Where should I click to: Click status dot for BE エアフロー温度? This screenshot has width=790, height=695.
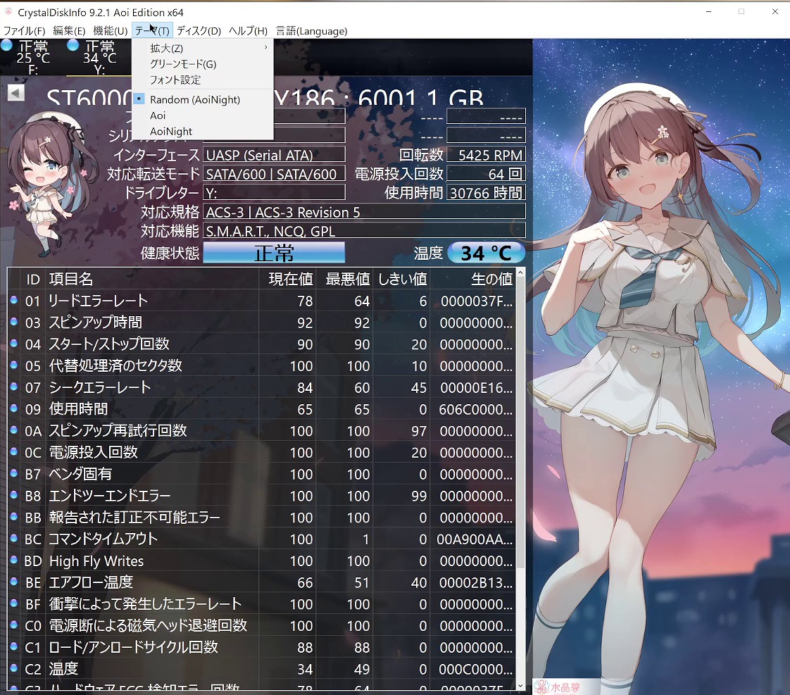(x=14, y=582)
